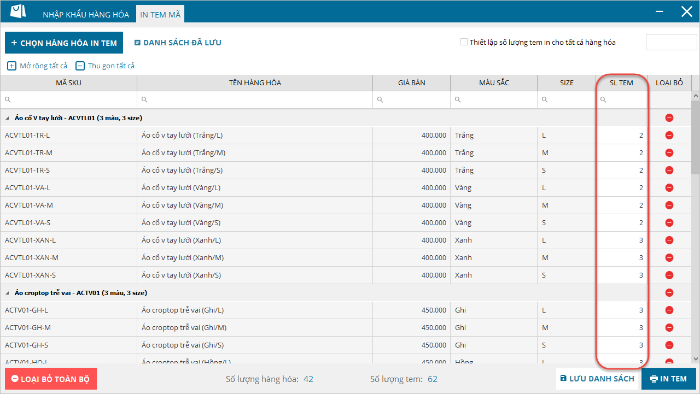Click the Mở rộng tất cả plus icon
This screenshot has width=700, height=394.
11,66
